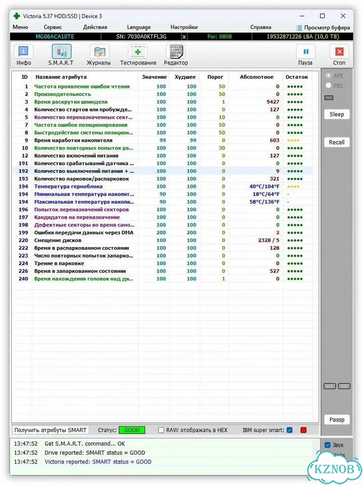Select Трение в парковке row

tap(163, 263)
